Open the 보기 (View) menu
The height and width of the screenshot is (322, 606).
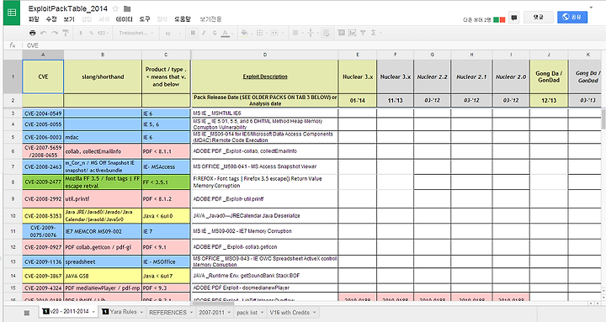[x=68, y=19]
